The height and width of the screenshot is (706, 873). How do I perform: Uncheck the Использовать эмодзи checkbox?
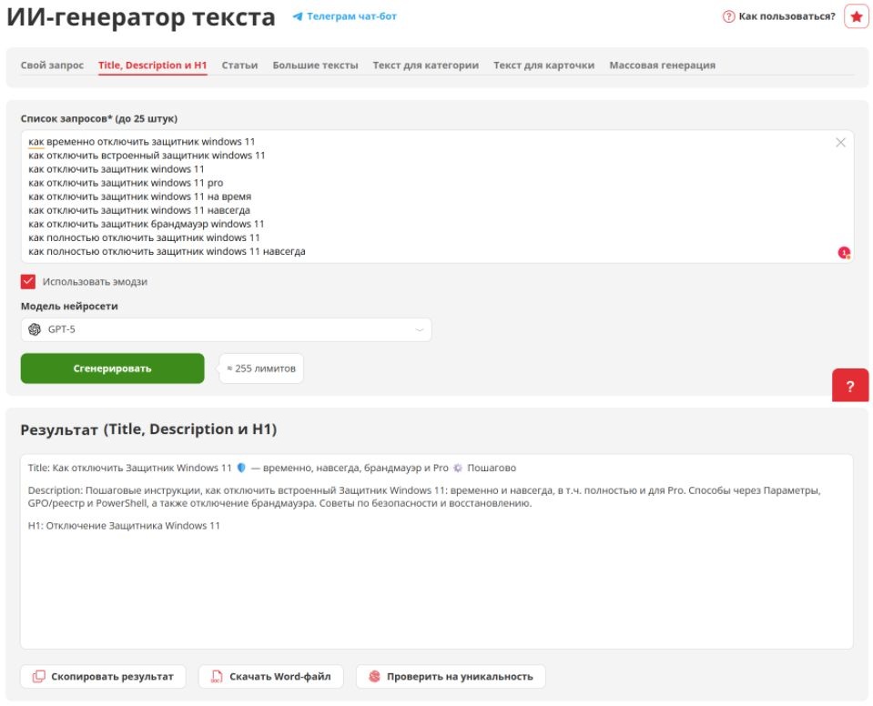point(28,282)
